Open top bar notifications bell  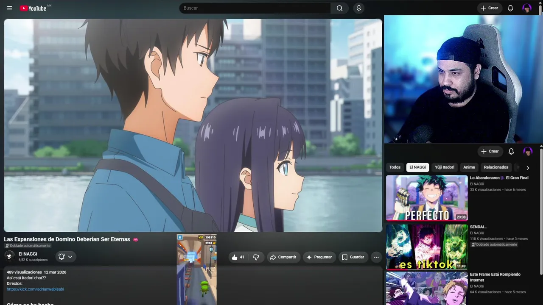click(x=510, y=8)
